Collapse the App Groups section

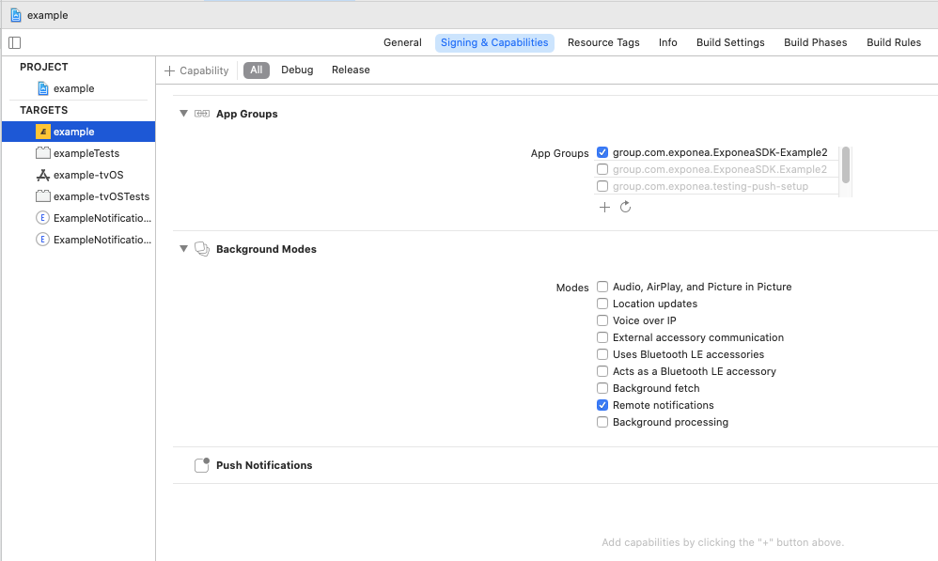[x=183, y=114]
